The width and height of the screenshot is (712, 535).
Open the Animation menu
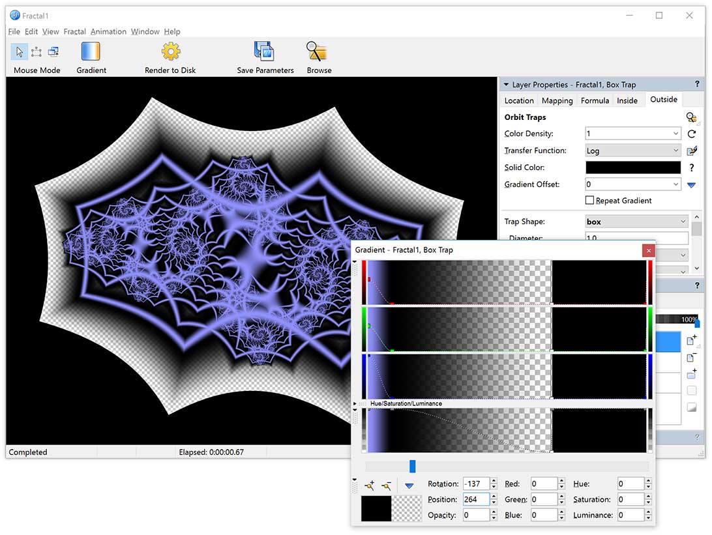point(108,31)
